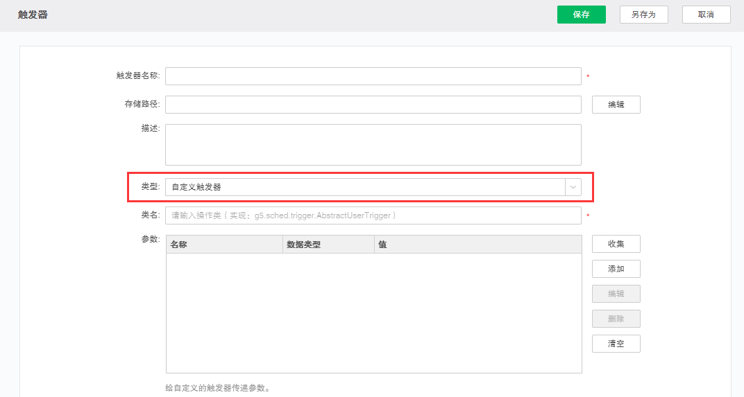Click the chevron arrow of 类型 dropdown

point(573,187)
